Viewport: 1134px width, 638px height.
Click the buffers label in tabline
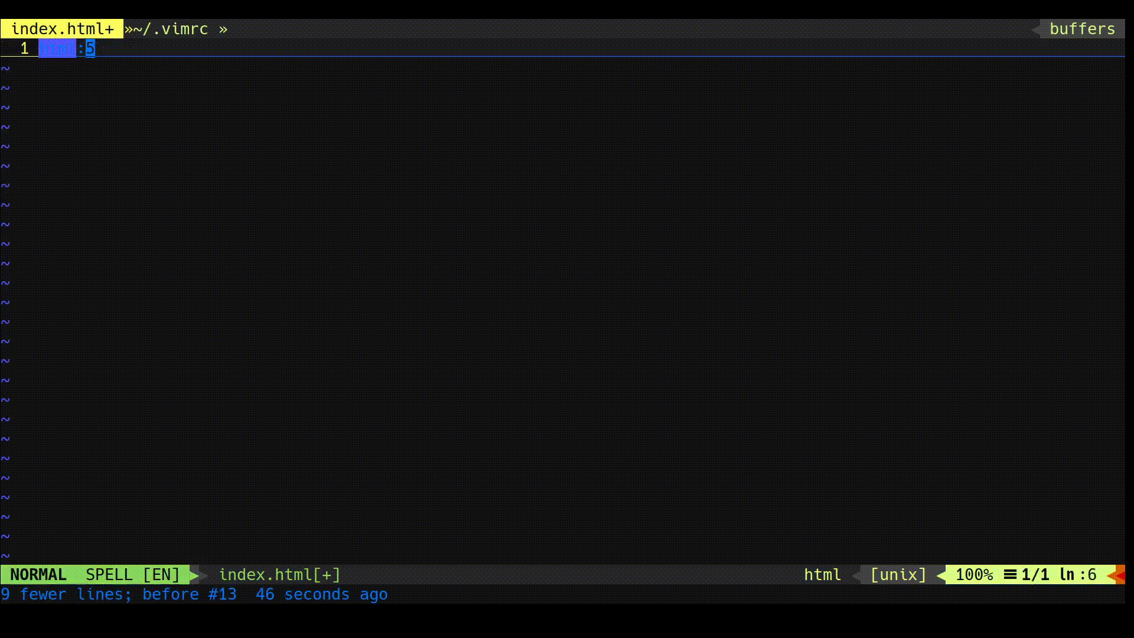tap(1082, 29)
